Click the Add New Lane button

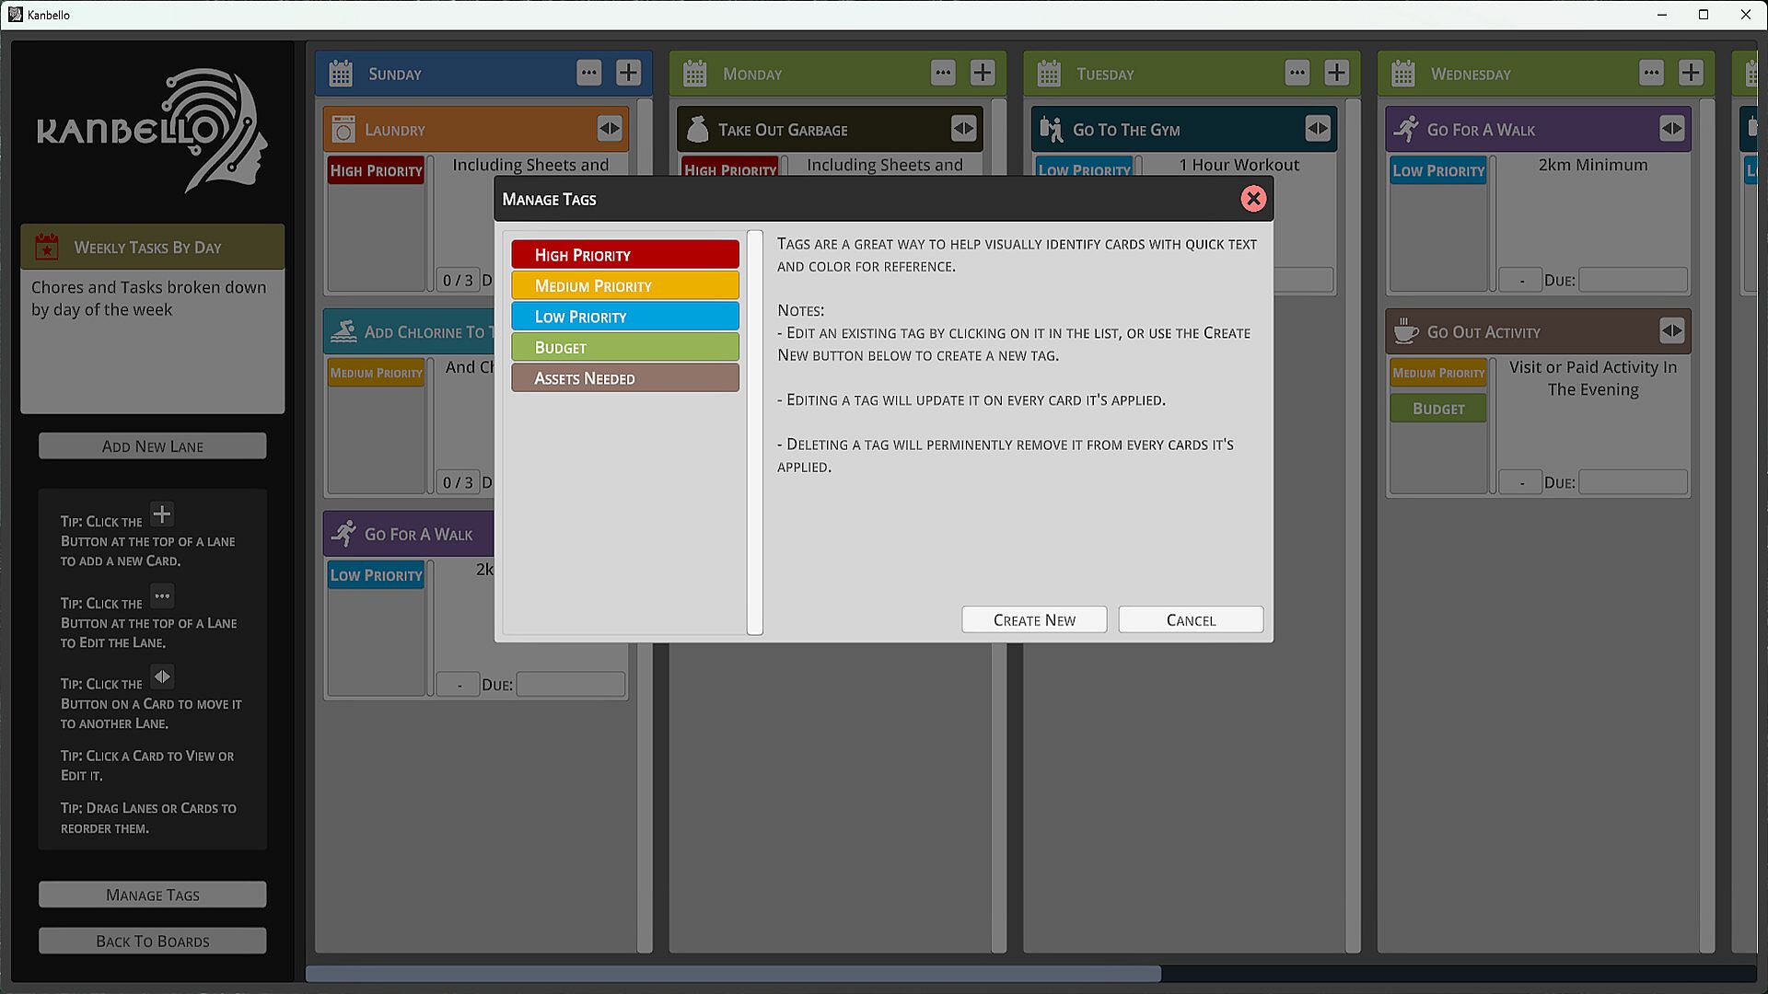pyautogui.click(x=153, y=446)
